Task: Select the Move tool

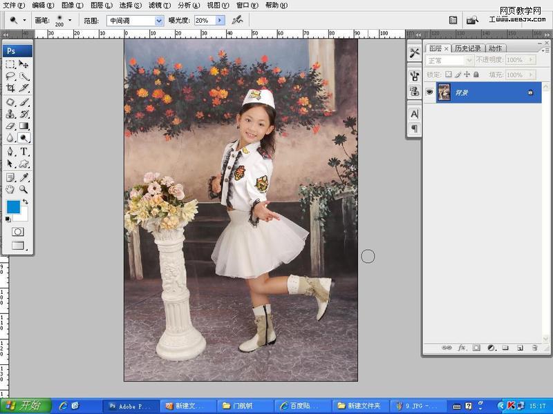Action: coord(24,65)
